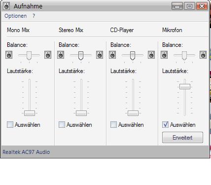211x185 pixels.
Task: Enable the Stereo Mix Auswählen checkbox
Action: 62,124
